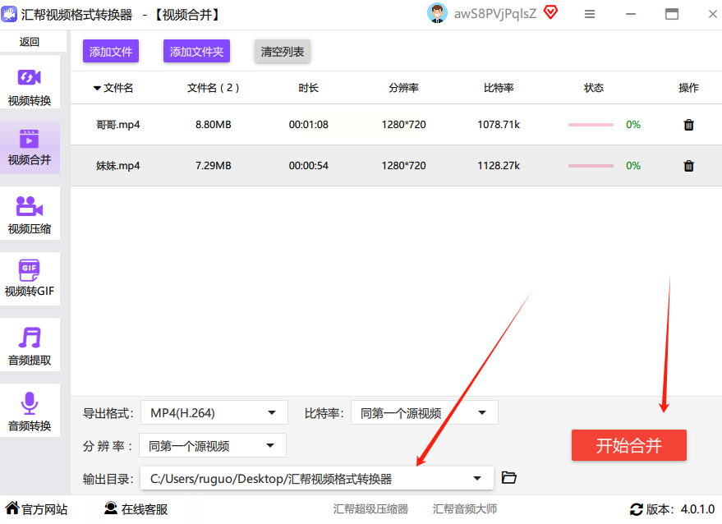Select the 哥哥.mp4 file name
This screenshot has width=722, height=524.
(x=118, y=125)
